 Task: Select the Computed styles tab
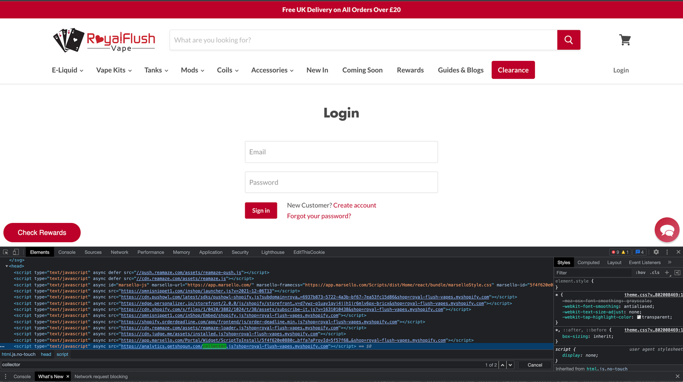click(x=588, y=263)
